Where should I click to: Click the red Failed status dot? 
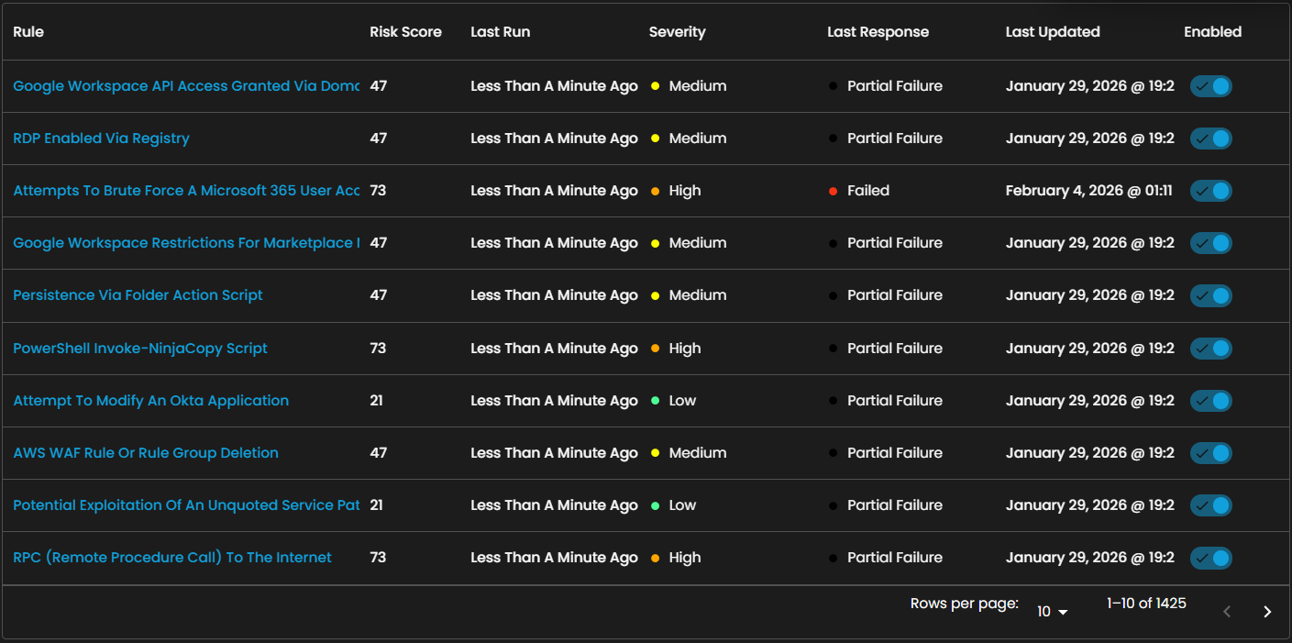pos(833,191)
